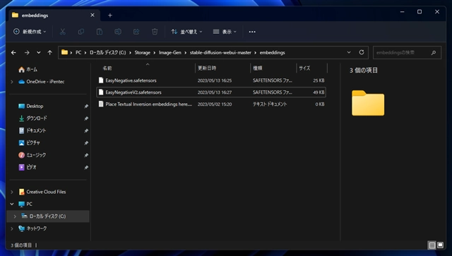This screenshot has height=256, width=452.
Task: Open the 並べ替え sort dropdown
Action: click(x=186, y=32)
